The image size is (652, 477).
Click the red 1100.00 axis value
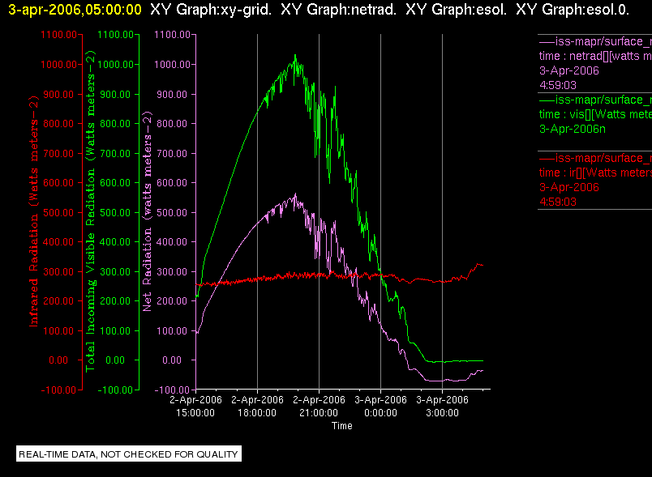coord(58,35)
